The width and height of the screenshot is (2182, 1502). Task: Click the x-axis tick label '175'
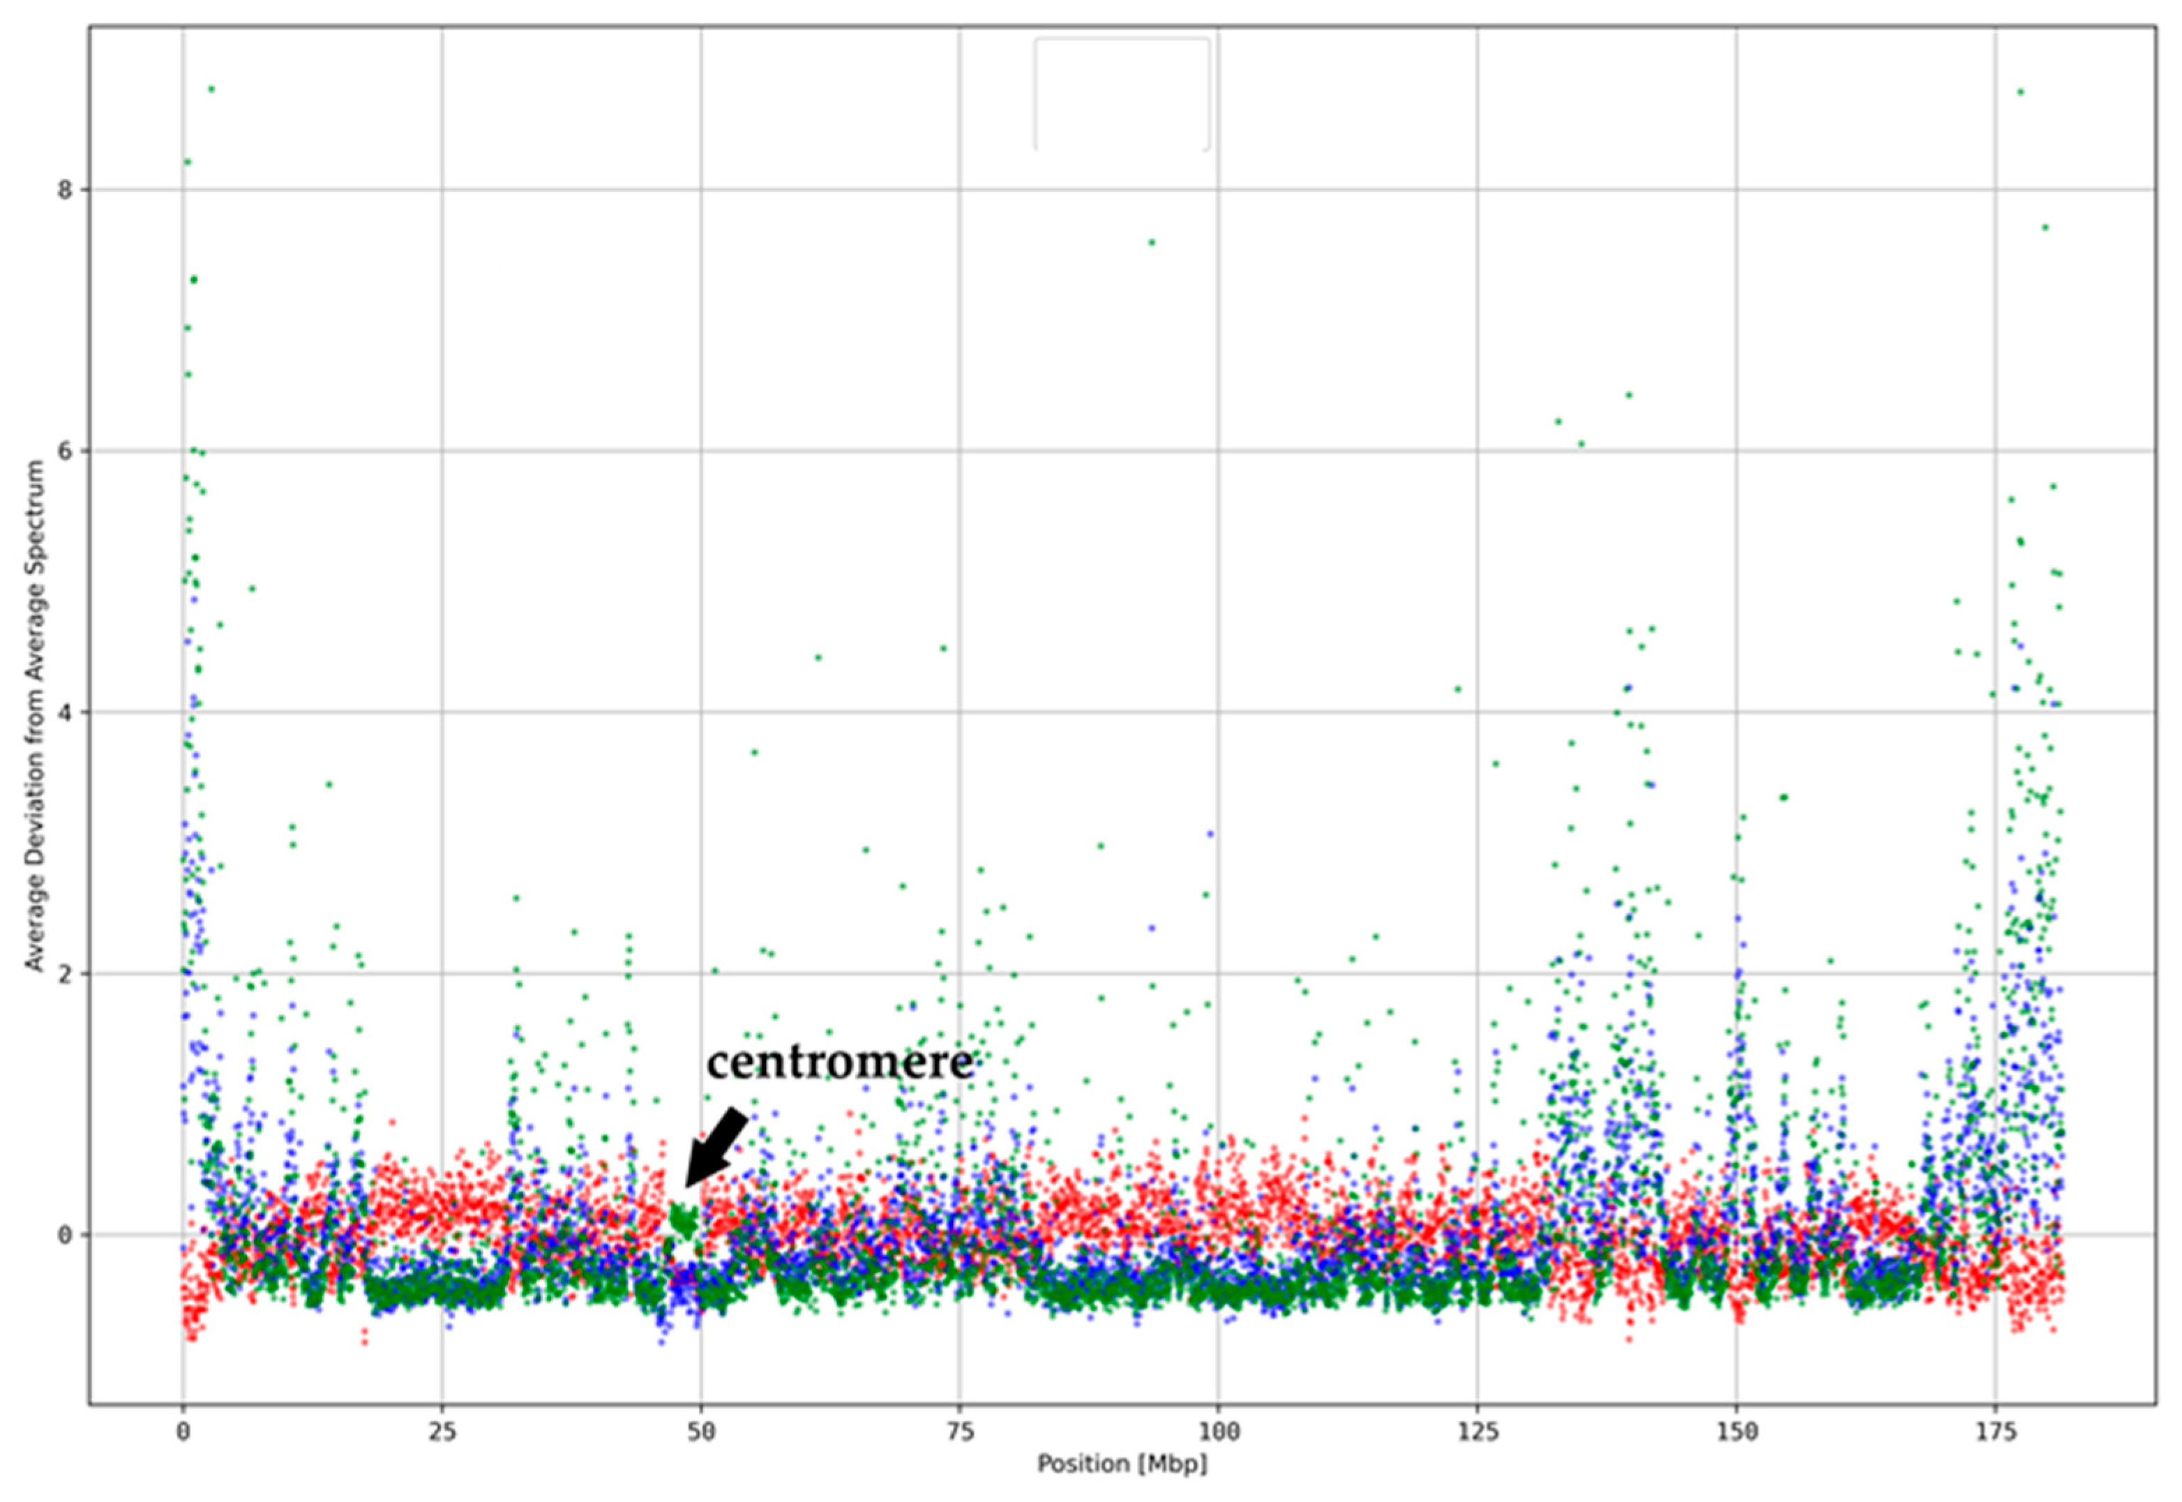(1995, 1432)
